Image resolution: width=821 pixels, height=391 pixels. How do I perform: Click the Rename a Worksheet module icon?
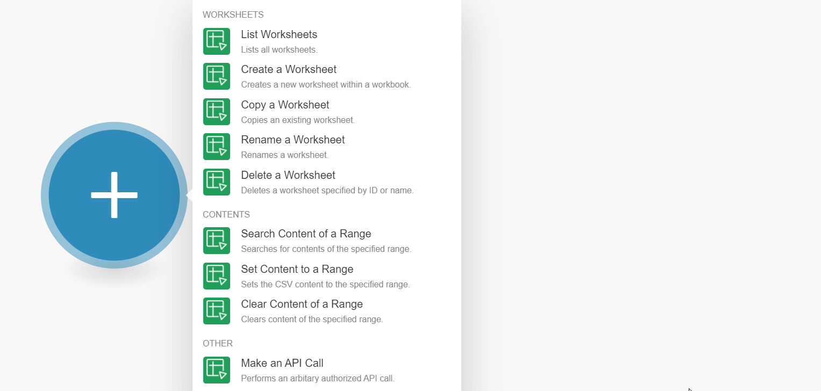[217, 147]
